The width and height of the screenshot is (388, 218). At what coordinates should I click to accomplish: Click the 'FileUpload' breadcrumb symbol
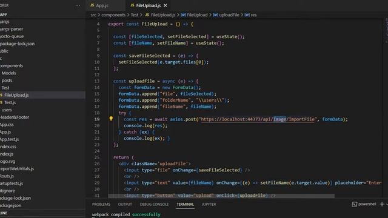click(x=197, y=15)
